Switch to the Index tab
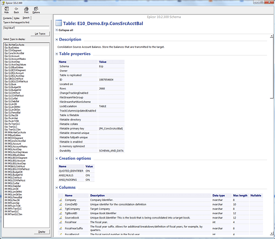 tap(17, 18)
